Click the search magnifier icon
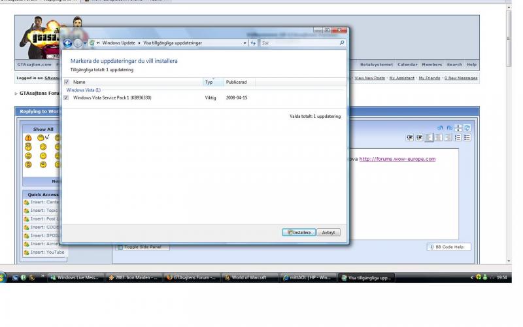Viewport: 523px width, 327px height. (x=342, y=43)
